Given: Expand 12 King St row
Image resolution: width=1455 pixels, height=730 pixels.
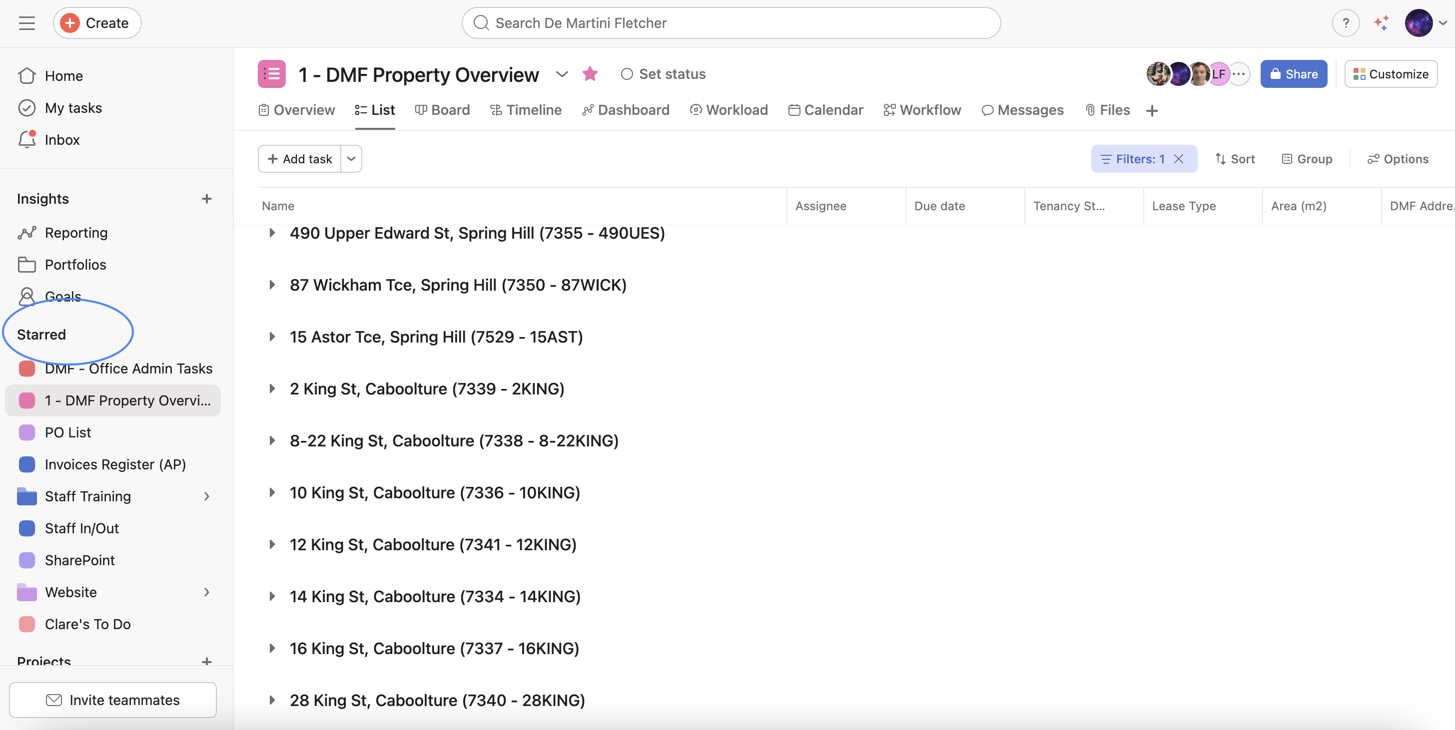Looking at the screenshot, I should (272, 544).
